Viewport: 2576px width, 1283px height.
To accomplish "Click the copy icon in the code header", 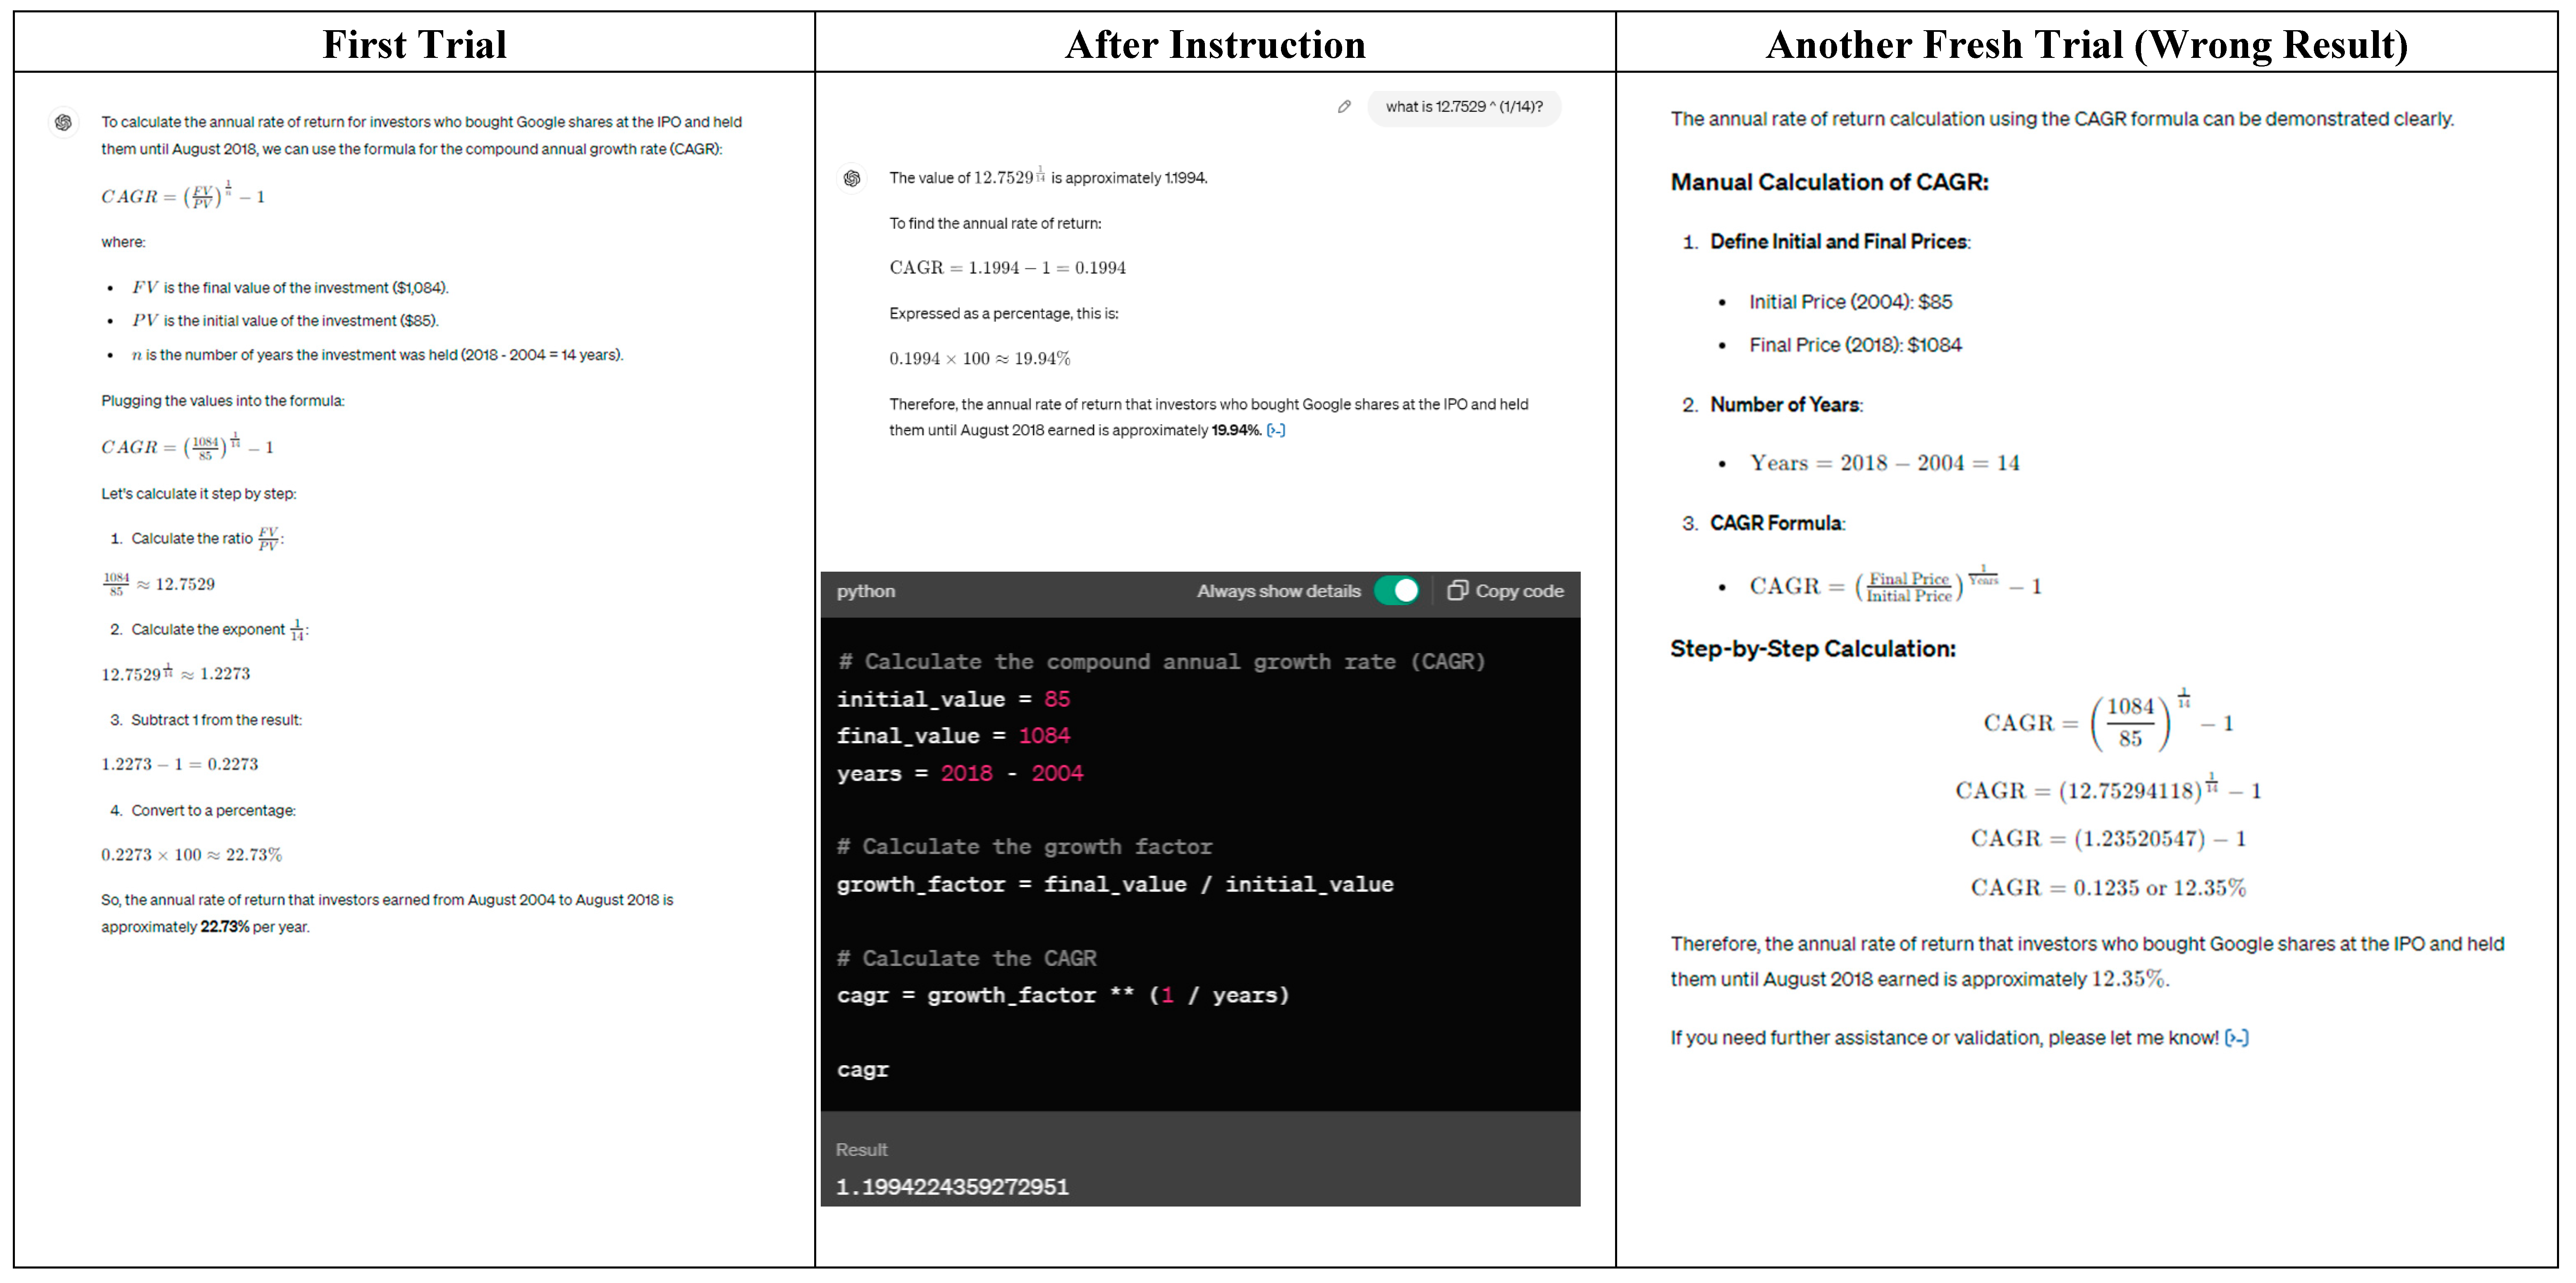I will [x=1457, y=591].
